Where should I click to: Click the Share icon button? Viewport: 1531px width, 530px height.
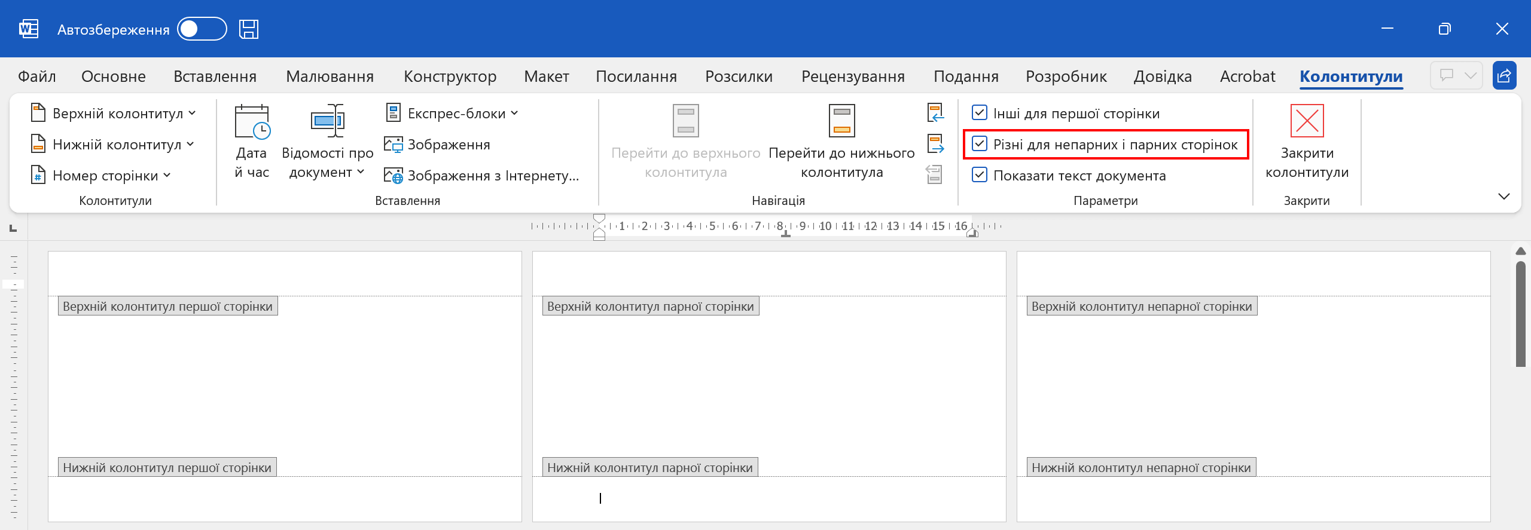1504,76
